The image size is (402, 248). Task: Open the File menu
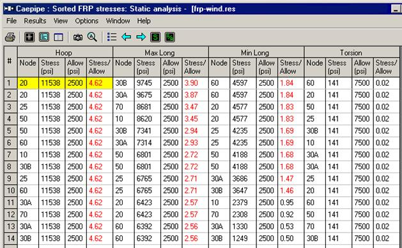pyautogui.click(x=12, y=21)
